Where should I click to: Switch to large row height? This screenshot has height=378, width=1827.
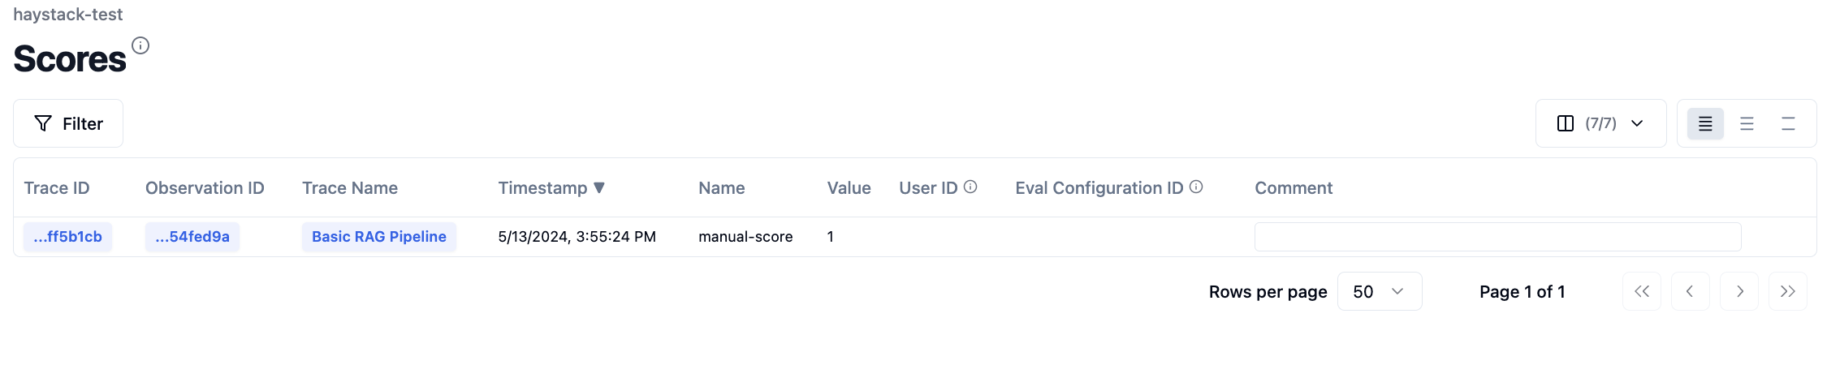coord(1788,123)
